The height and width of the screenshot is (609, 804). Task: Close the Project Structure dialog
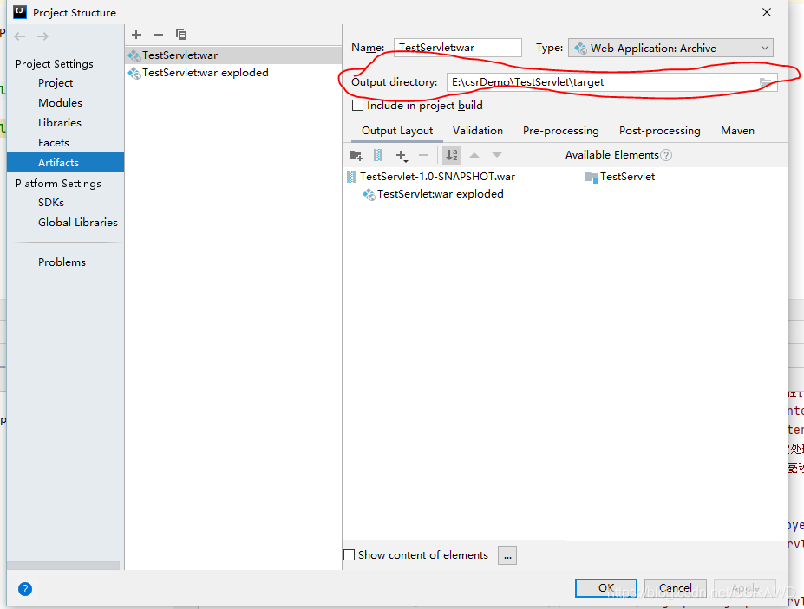tap(767, 12)
